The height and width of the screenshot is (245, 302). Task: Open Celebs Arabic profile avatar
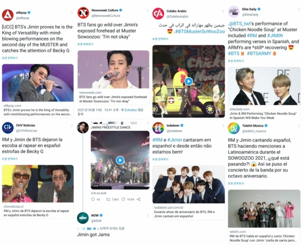click(x=158, y=14)
